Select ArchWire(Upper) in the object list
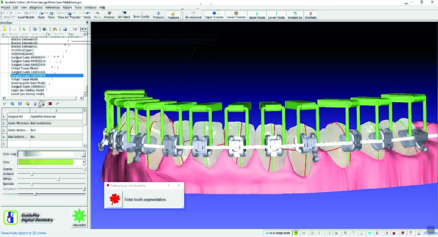 tap(22, 50)
